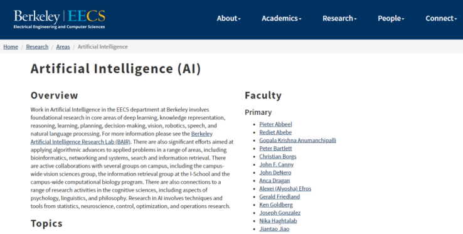463x234 pixels.
Task: Open Anca Dragan's faculty page
Action: (274, 181)
